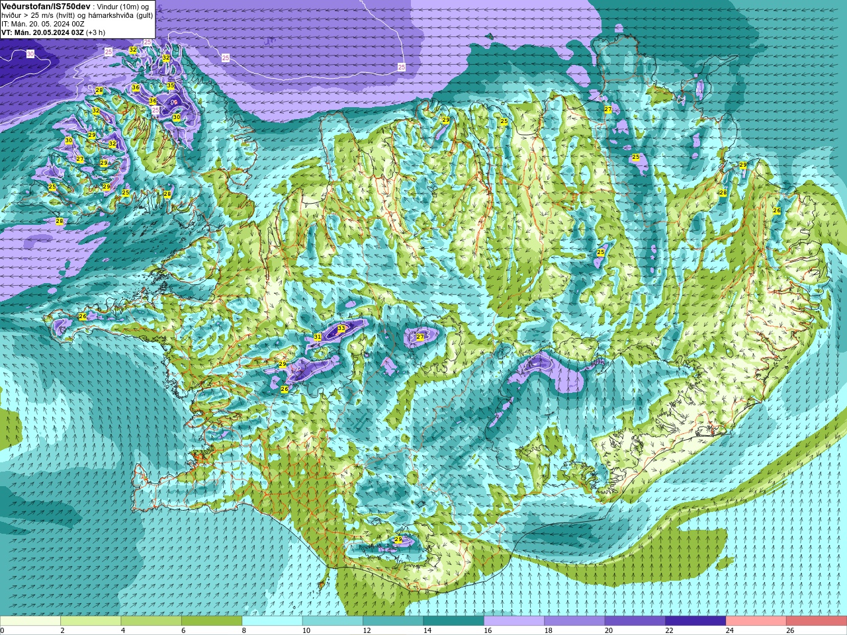Select the medium teal 12–14 legend swatch
The image size is (847, 635).
[393, 621]
